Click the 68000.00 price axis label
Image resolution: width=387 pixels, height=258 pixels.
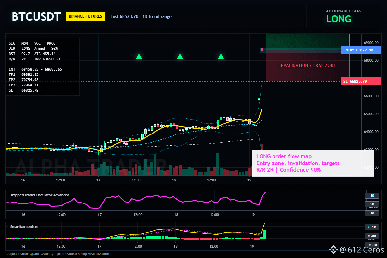pyautogui.click(x=371, y=60)
